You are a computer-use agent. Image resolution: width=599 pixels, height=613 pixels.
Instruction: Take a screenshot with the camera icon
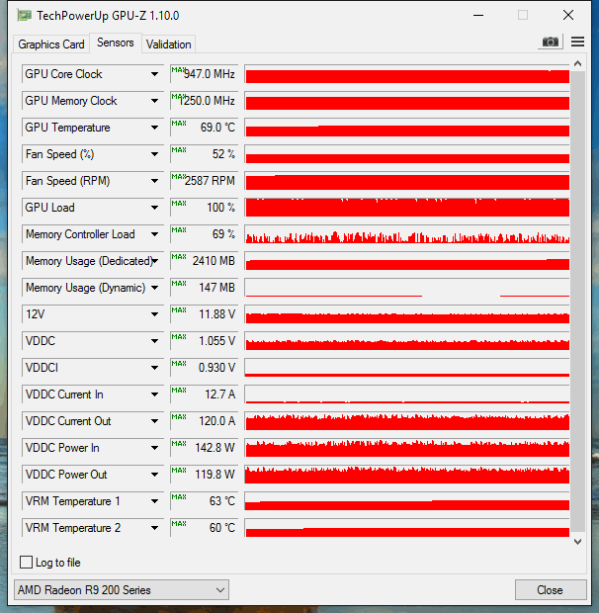click(x=551, y=42)
